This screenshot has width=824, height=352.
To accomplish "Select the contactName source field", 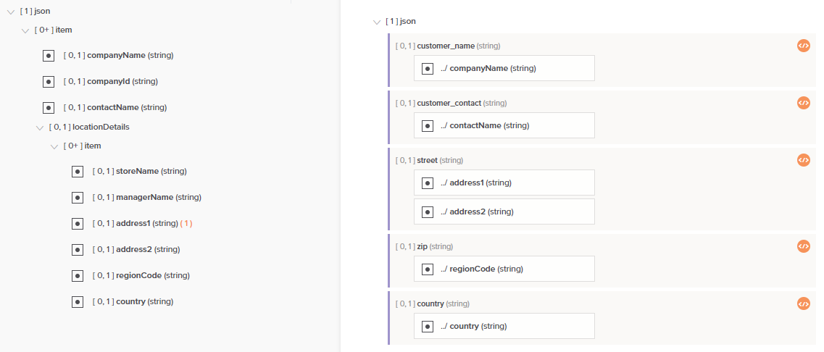I will (x=112, y=107).
